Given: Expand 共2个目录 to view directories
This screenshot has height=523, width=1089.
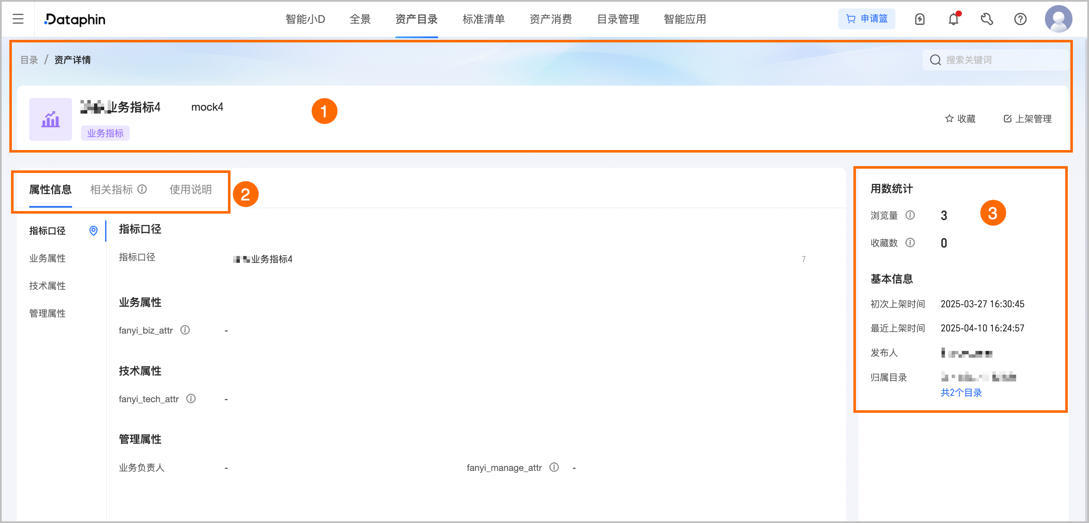Looking at the screenshot, I should point(961,393).
